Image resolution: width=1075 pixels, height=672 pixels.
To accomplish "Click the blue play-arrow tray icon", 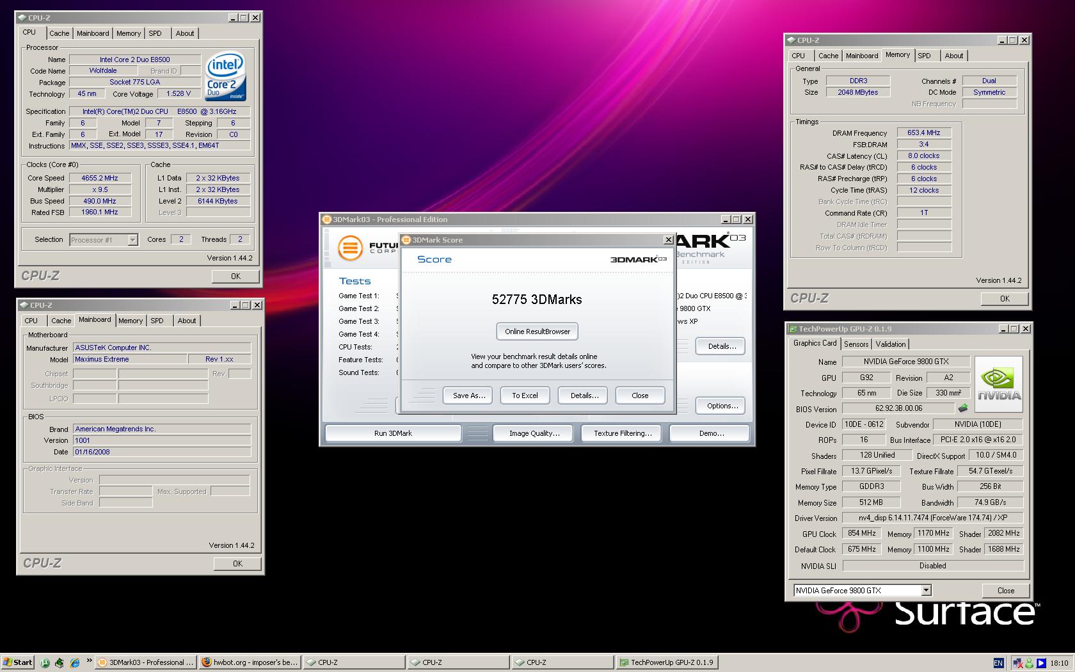I will point(1041,663).
